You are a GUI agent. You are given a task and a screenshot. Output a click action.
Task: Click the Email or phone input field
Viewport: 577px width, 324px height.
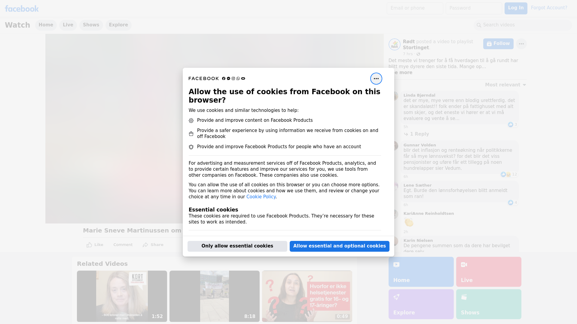415,8
